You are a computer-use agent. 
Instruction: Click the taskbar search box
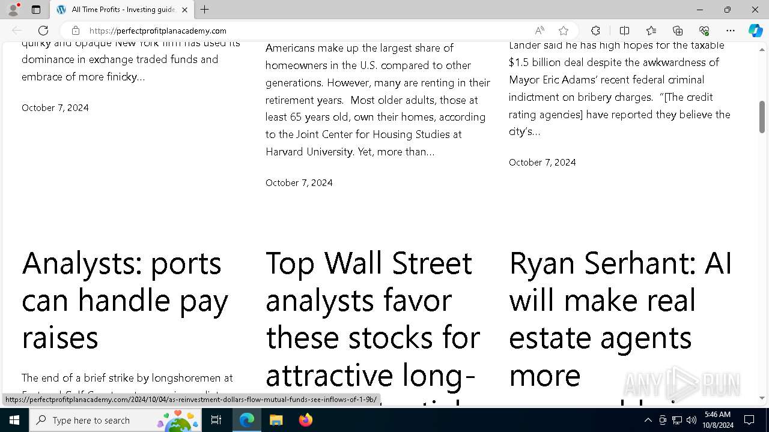[115, 420]
